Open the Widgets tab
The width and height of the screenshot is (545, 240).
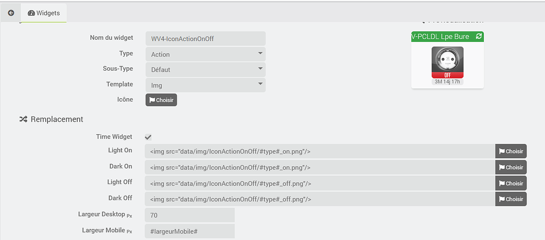point(44,13)
